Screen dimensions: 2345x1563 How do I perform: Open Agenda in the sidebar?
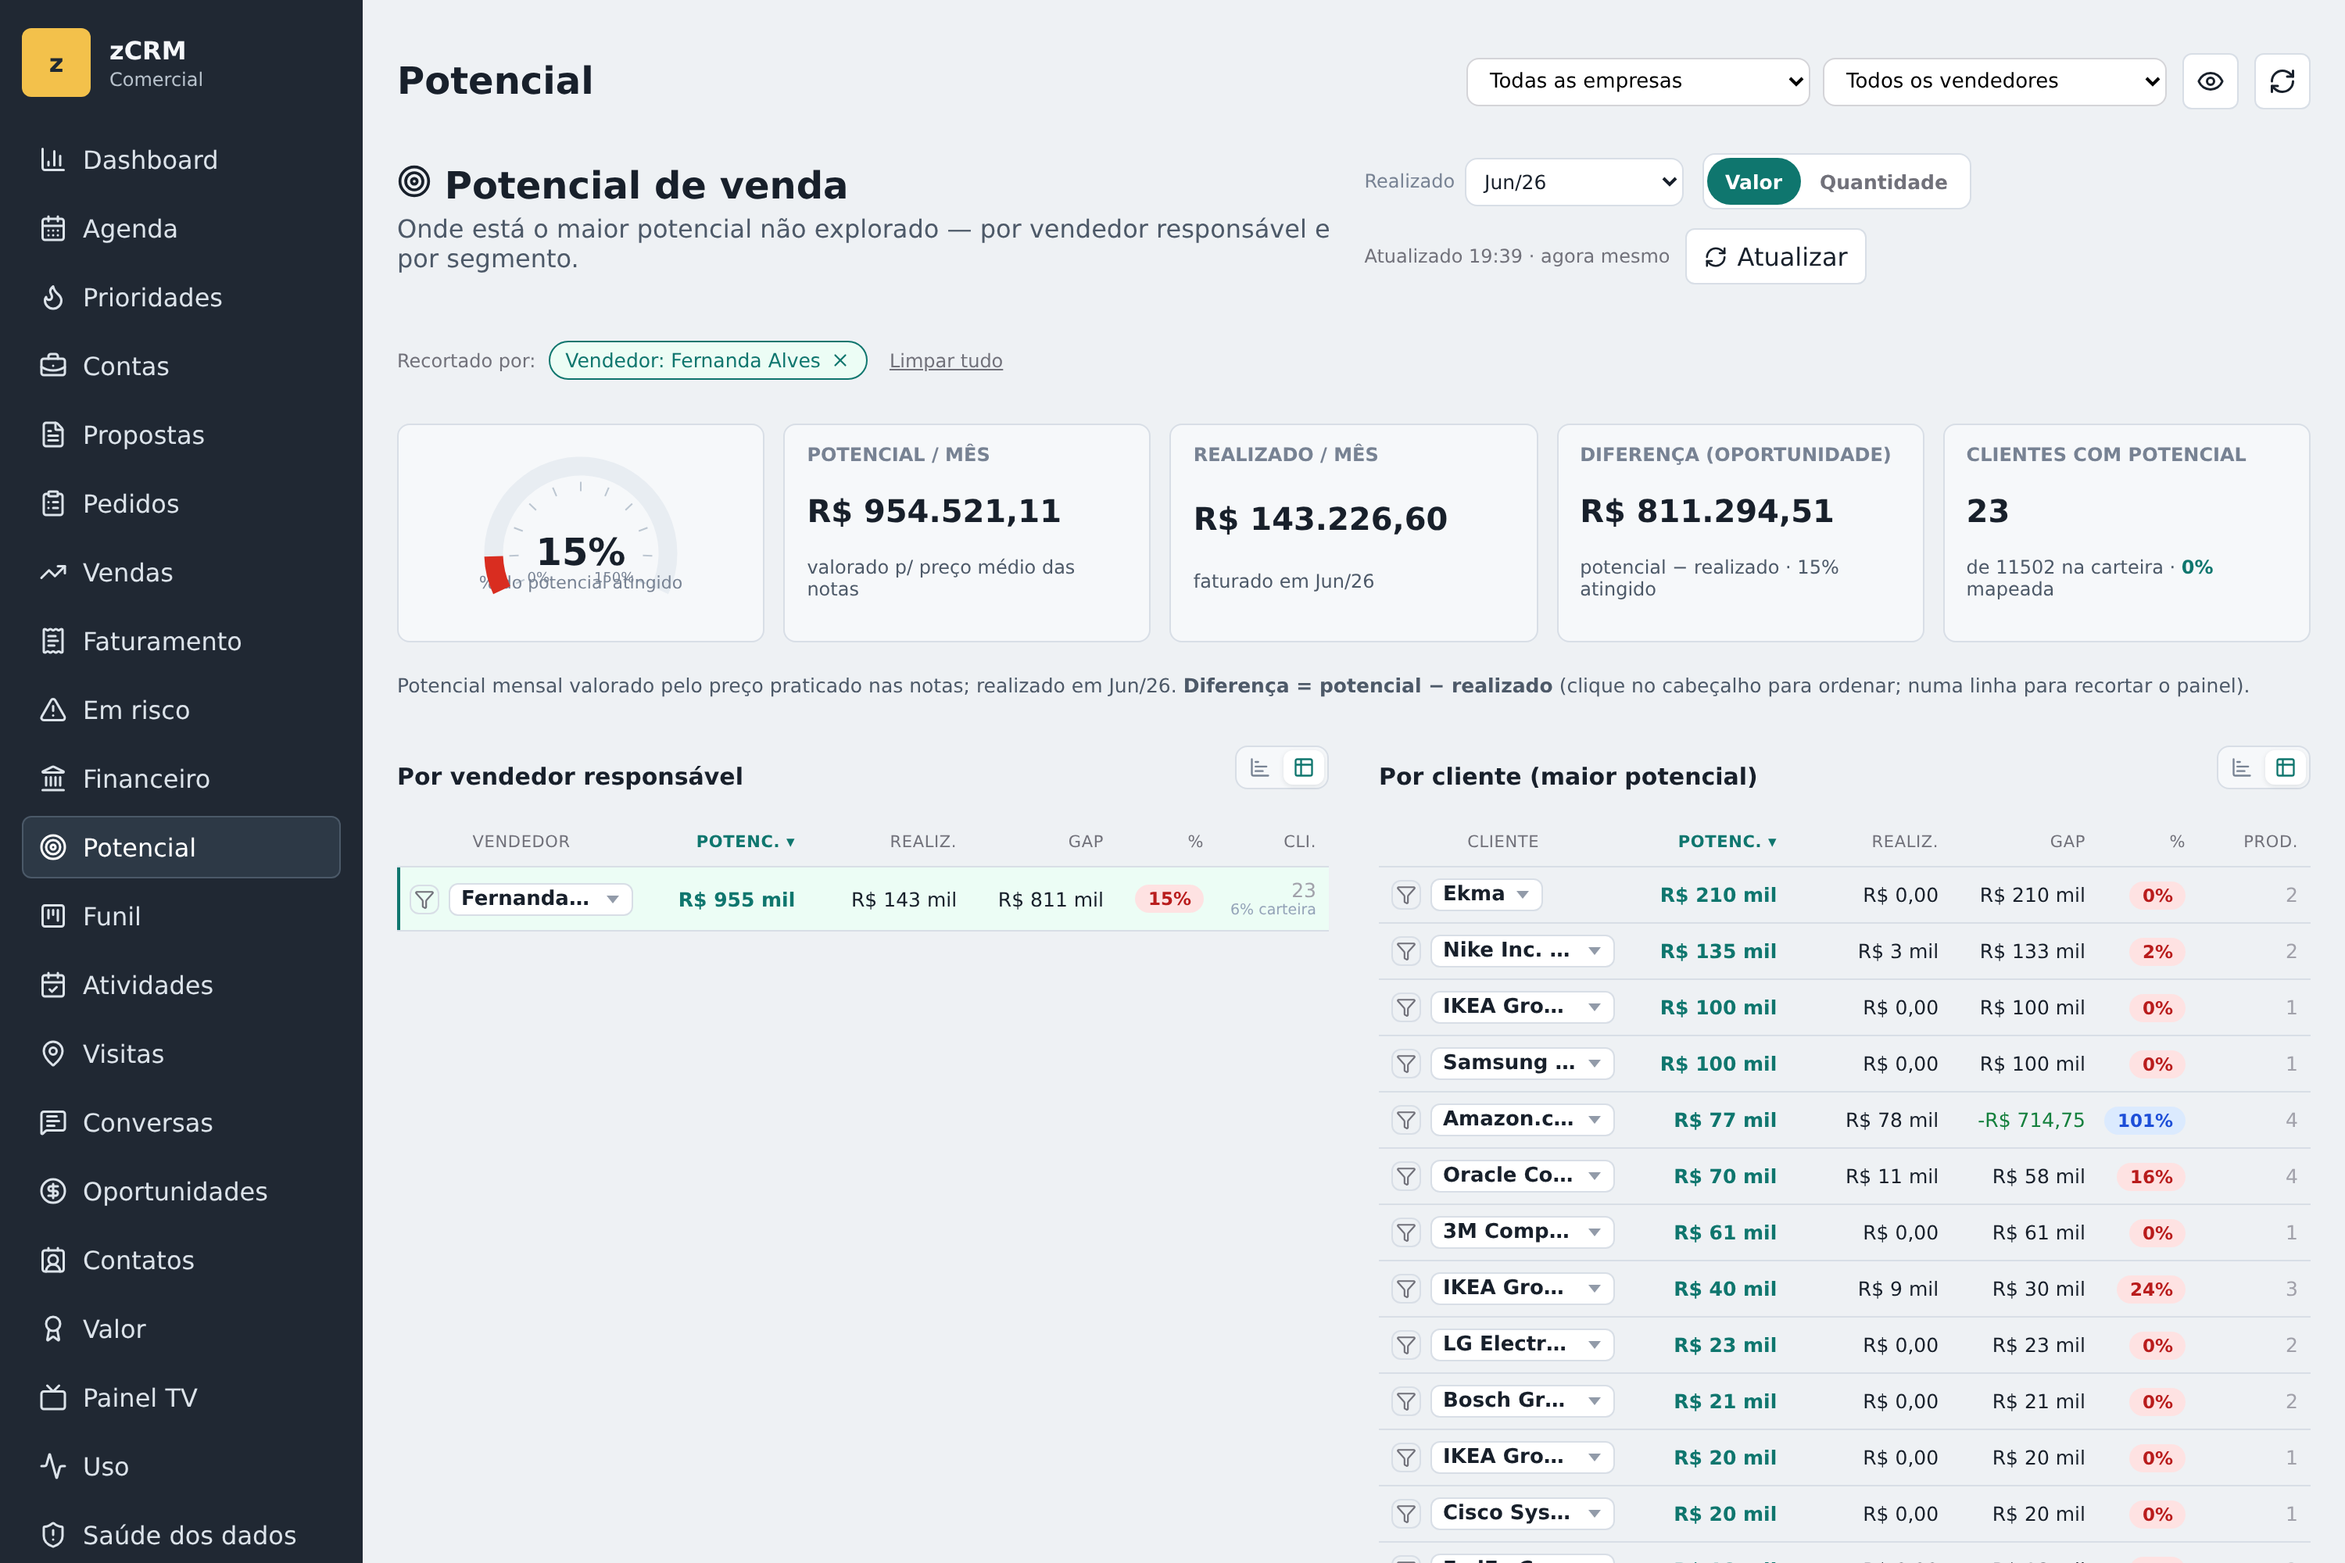pos(181,228)
